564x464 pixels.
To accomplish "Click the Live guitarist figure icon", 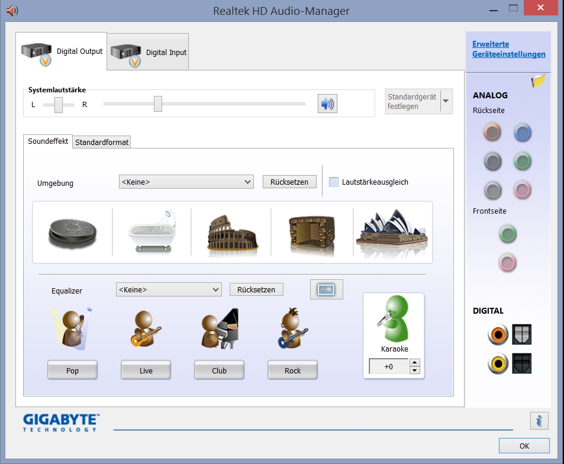I will click(x=146, y=328).
